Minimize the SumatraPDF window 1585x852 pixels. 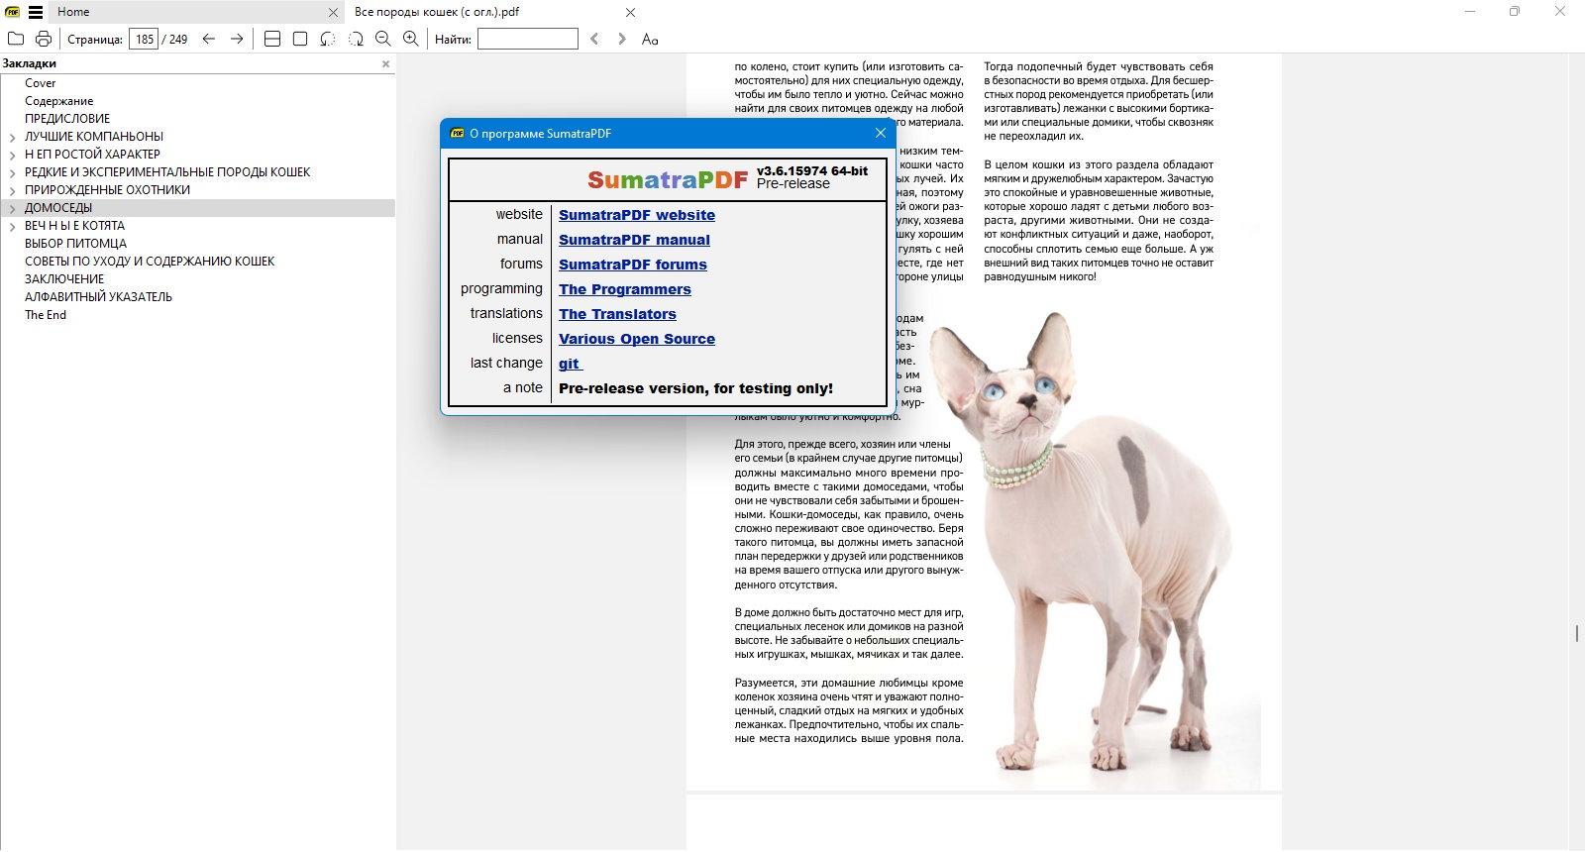tap(1470, 12)
